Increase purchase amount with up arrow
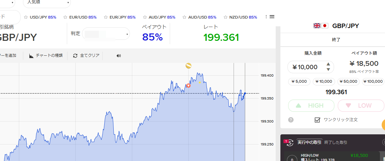 click(328, 64)
